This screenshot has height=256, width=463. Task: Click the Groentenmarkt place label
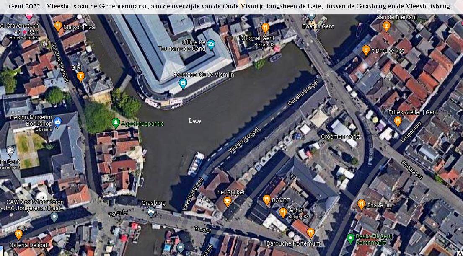[340, 137]
